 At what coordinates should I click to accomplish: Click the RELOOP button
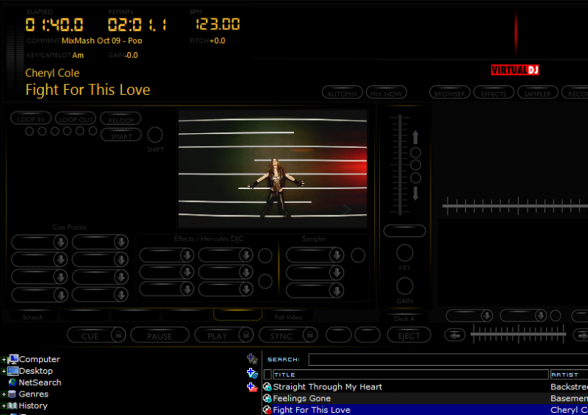tap(121, 118)
